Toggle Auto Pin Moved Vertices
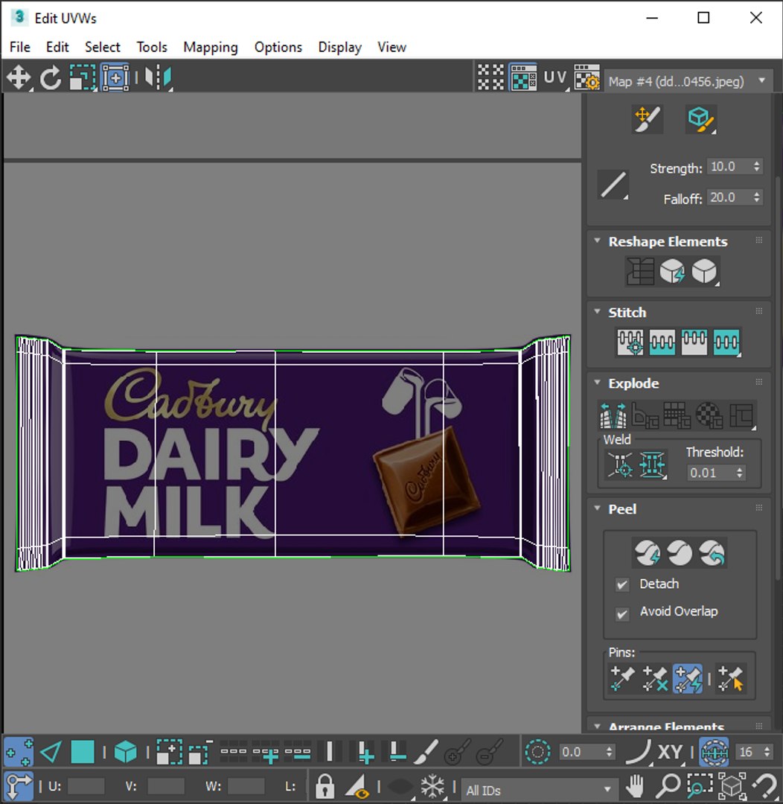Image resolution: width=783 pixels, height=804 pixels. (x=688, y=678)
